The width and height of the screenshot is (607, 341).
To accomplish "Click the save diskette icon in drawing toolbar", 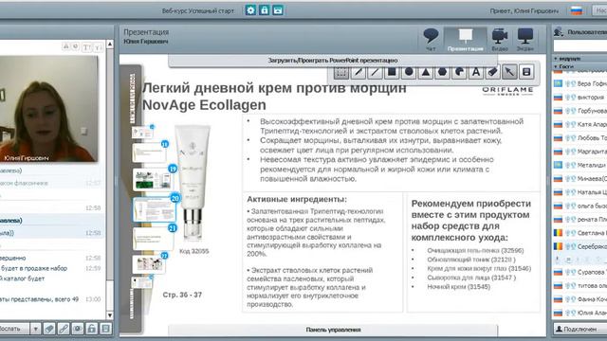I will pos(526,72).
